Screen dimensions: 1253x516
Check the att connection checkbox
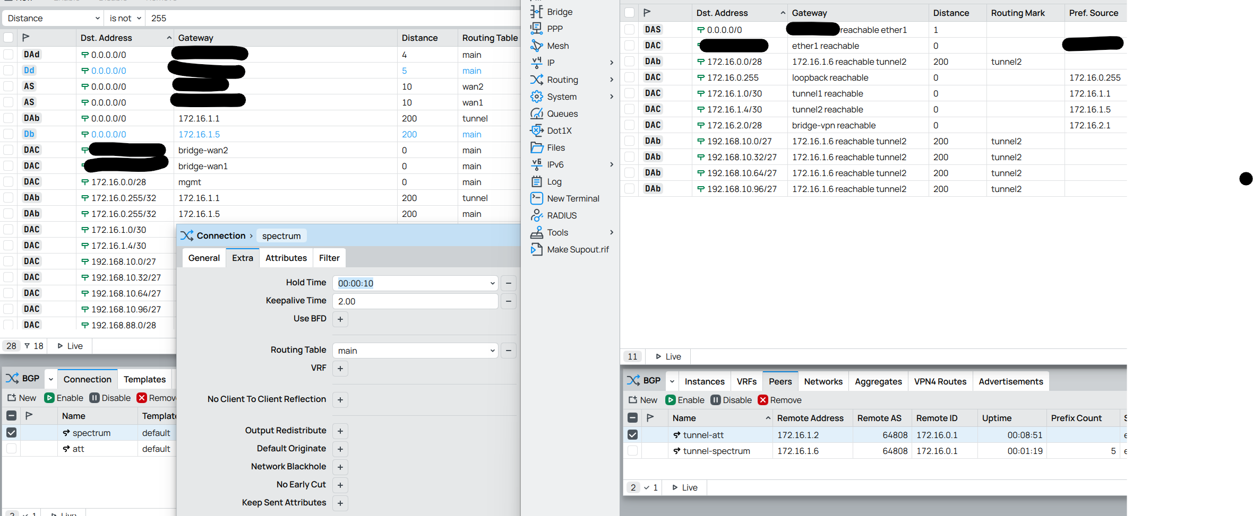click(x=11, y=449)
